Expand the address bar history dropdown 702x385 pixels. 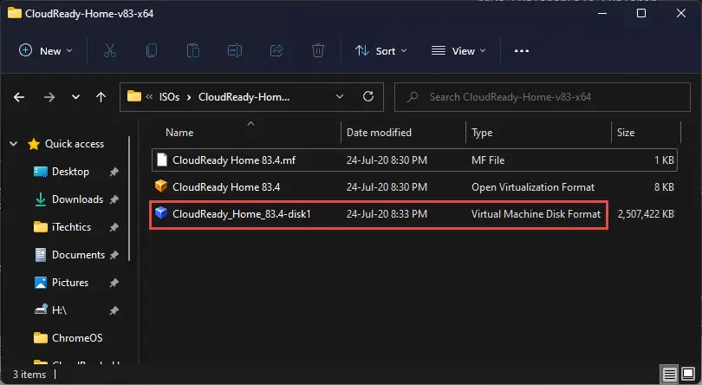tap(340, 97)
